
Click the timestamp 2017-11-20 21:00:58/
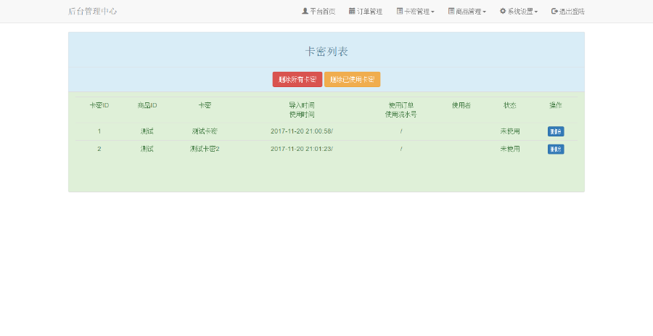(x=302, y=131)
